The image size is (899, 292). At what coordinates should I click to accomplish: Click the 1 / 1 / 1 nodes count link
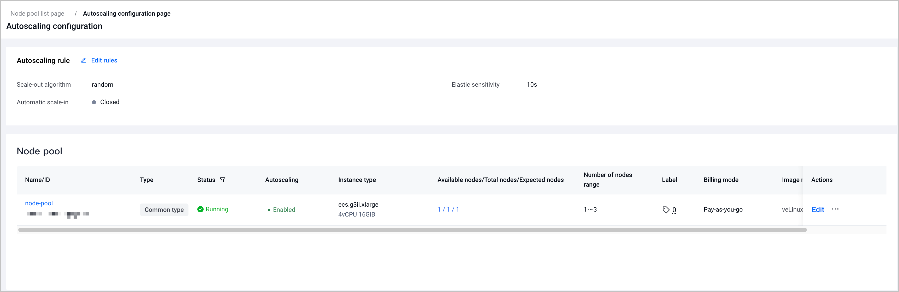(x=448, y=210)
